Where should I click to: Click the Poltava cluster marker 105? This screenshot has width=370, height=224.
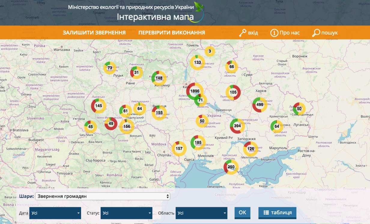(x=233, y=92)
